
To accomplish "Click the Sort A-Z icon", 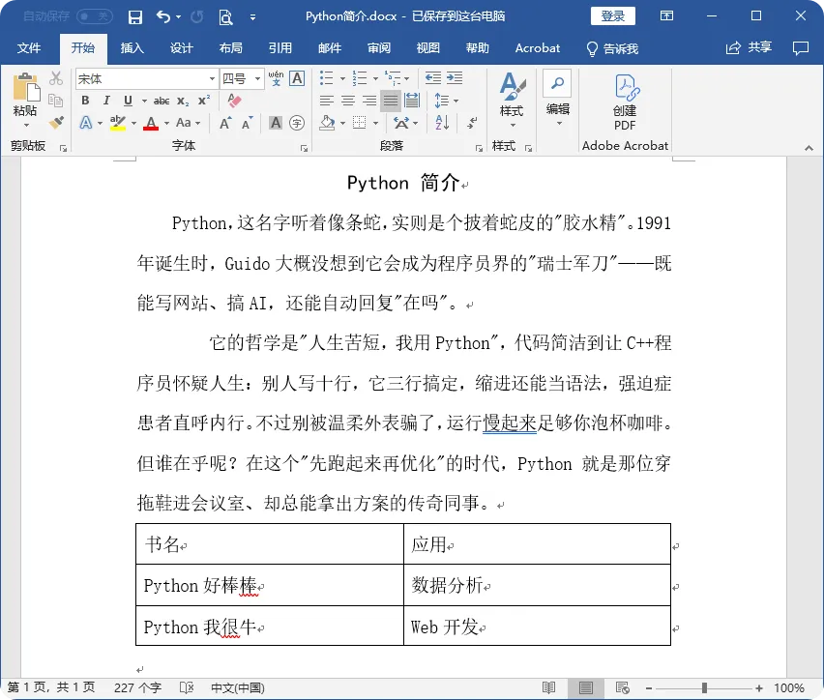I will (442, 123).
